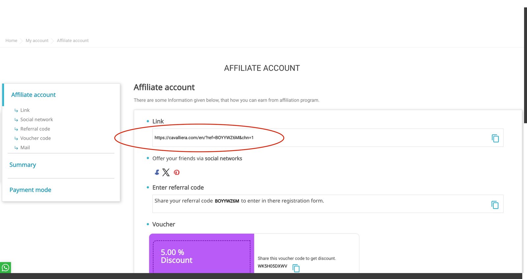527x279 pixels.
Task: Click the affiliate link URL field
Action: [296, 138]
